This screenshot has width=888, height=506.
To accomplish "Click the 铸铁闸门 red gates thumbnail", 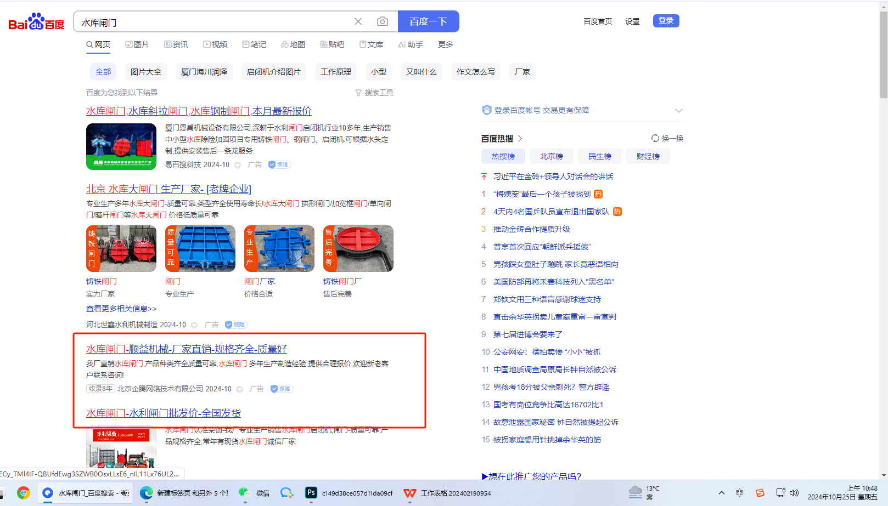I will tap(121, 248).
